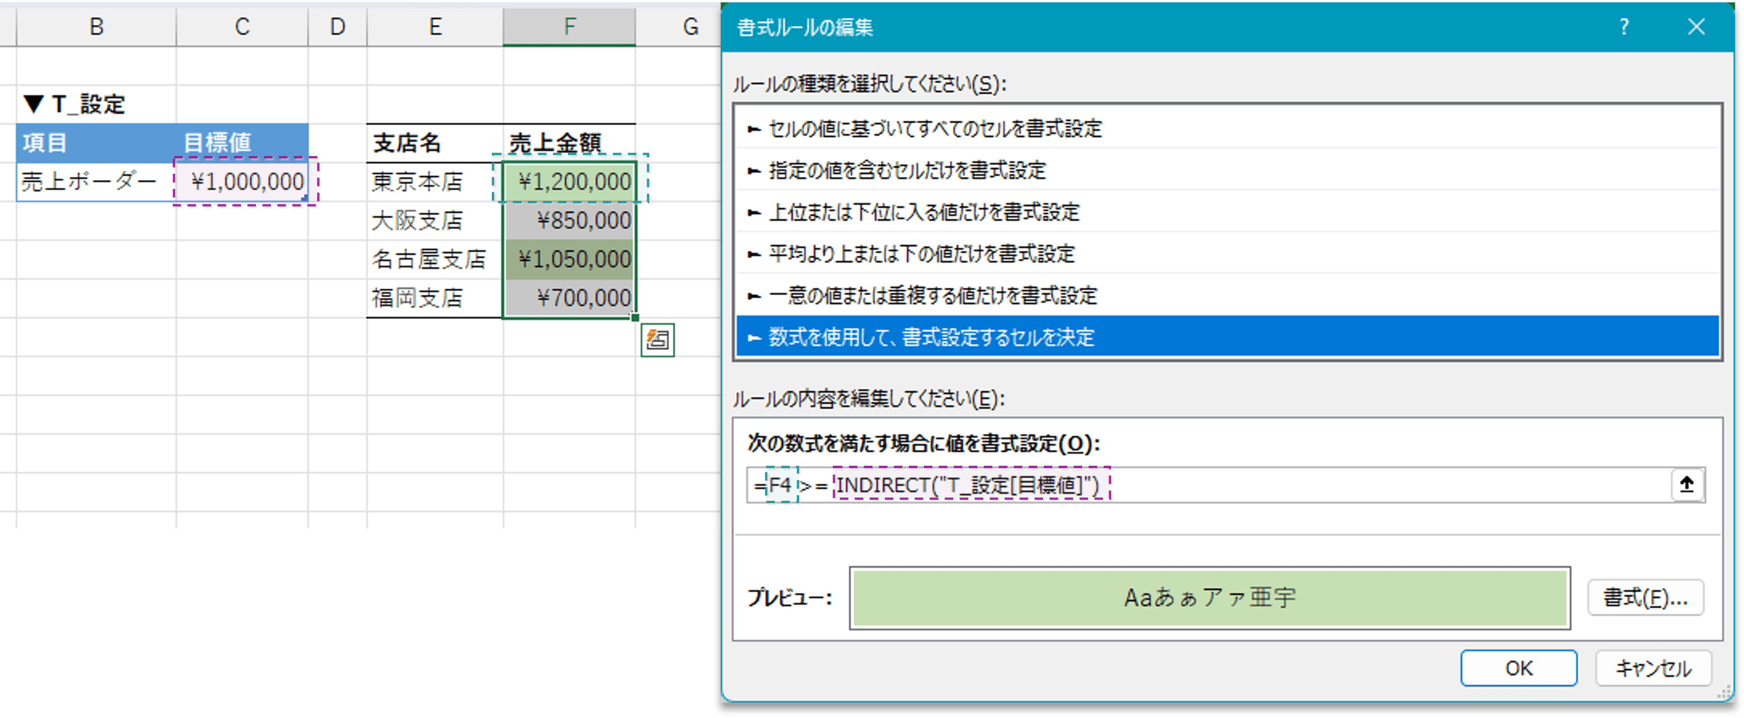Select rule type セルの値に基づいてすべてのセルを書式設定
The height and width of the screenshot is (718, 1744).
(x=934, y=129)
